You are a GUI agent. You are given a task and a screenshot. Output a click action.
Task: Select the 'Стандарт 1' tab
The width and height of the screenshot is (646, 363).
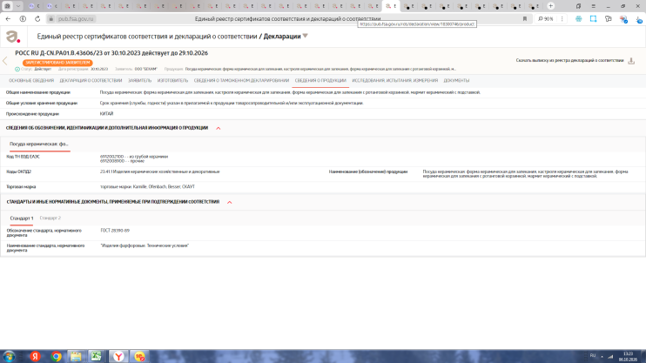[x=22, y=218]
